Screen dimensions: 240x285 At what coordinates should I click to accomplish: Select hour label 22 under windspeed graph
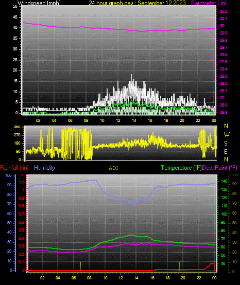(x=198, y=120)
